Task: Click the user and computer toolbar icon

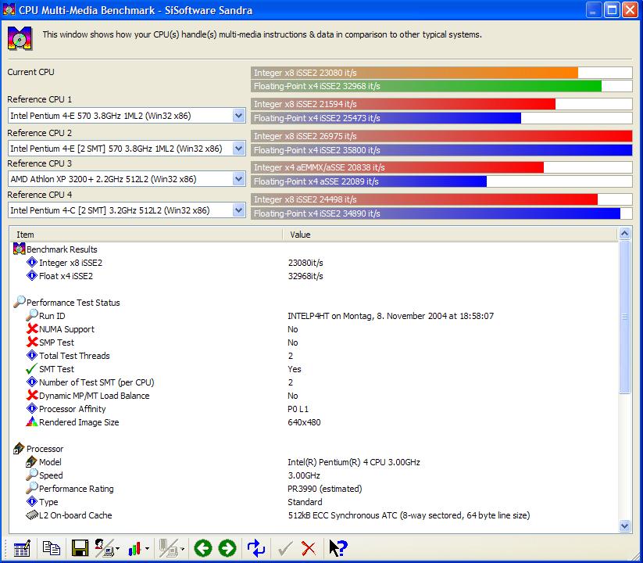Action: tap(104, 548)
